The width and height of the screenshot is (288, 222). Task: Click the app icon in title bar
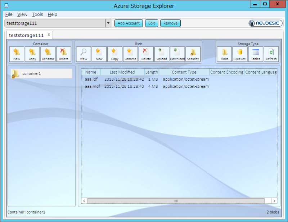pos(6,5)
